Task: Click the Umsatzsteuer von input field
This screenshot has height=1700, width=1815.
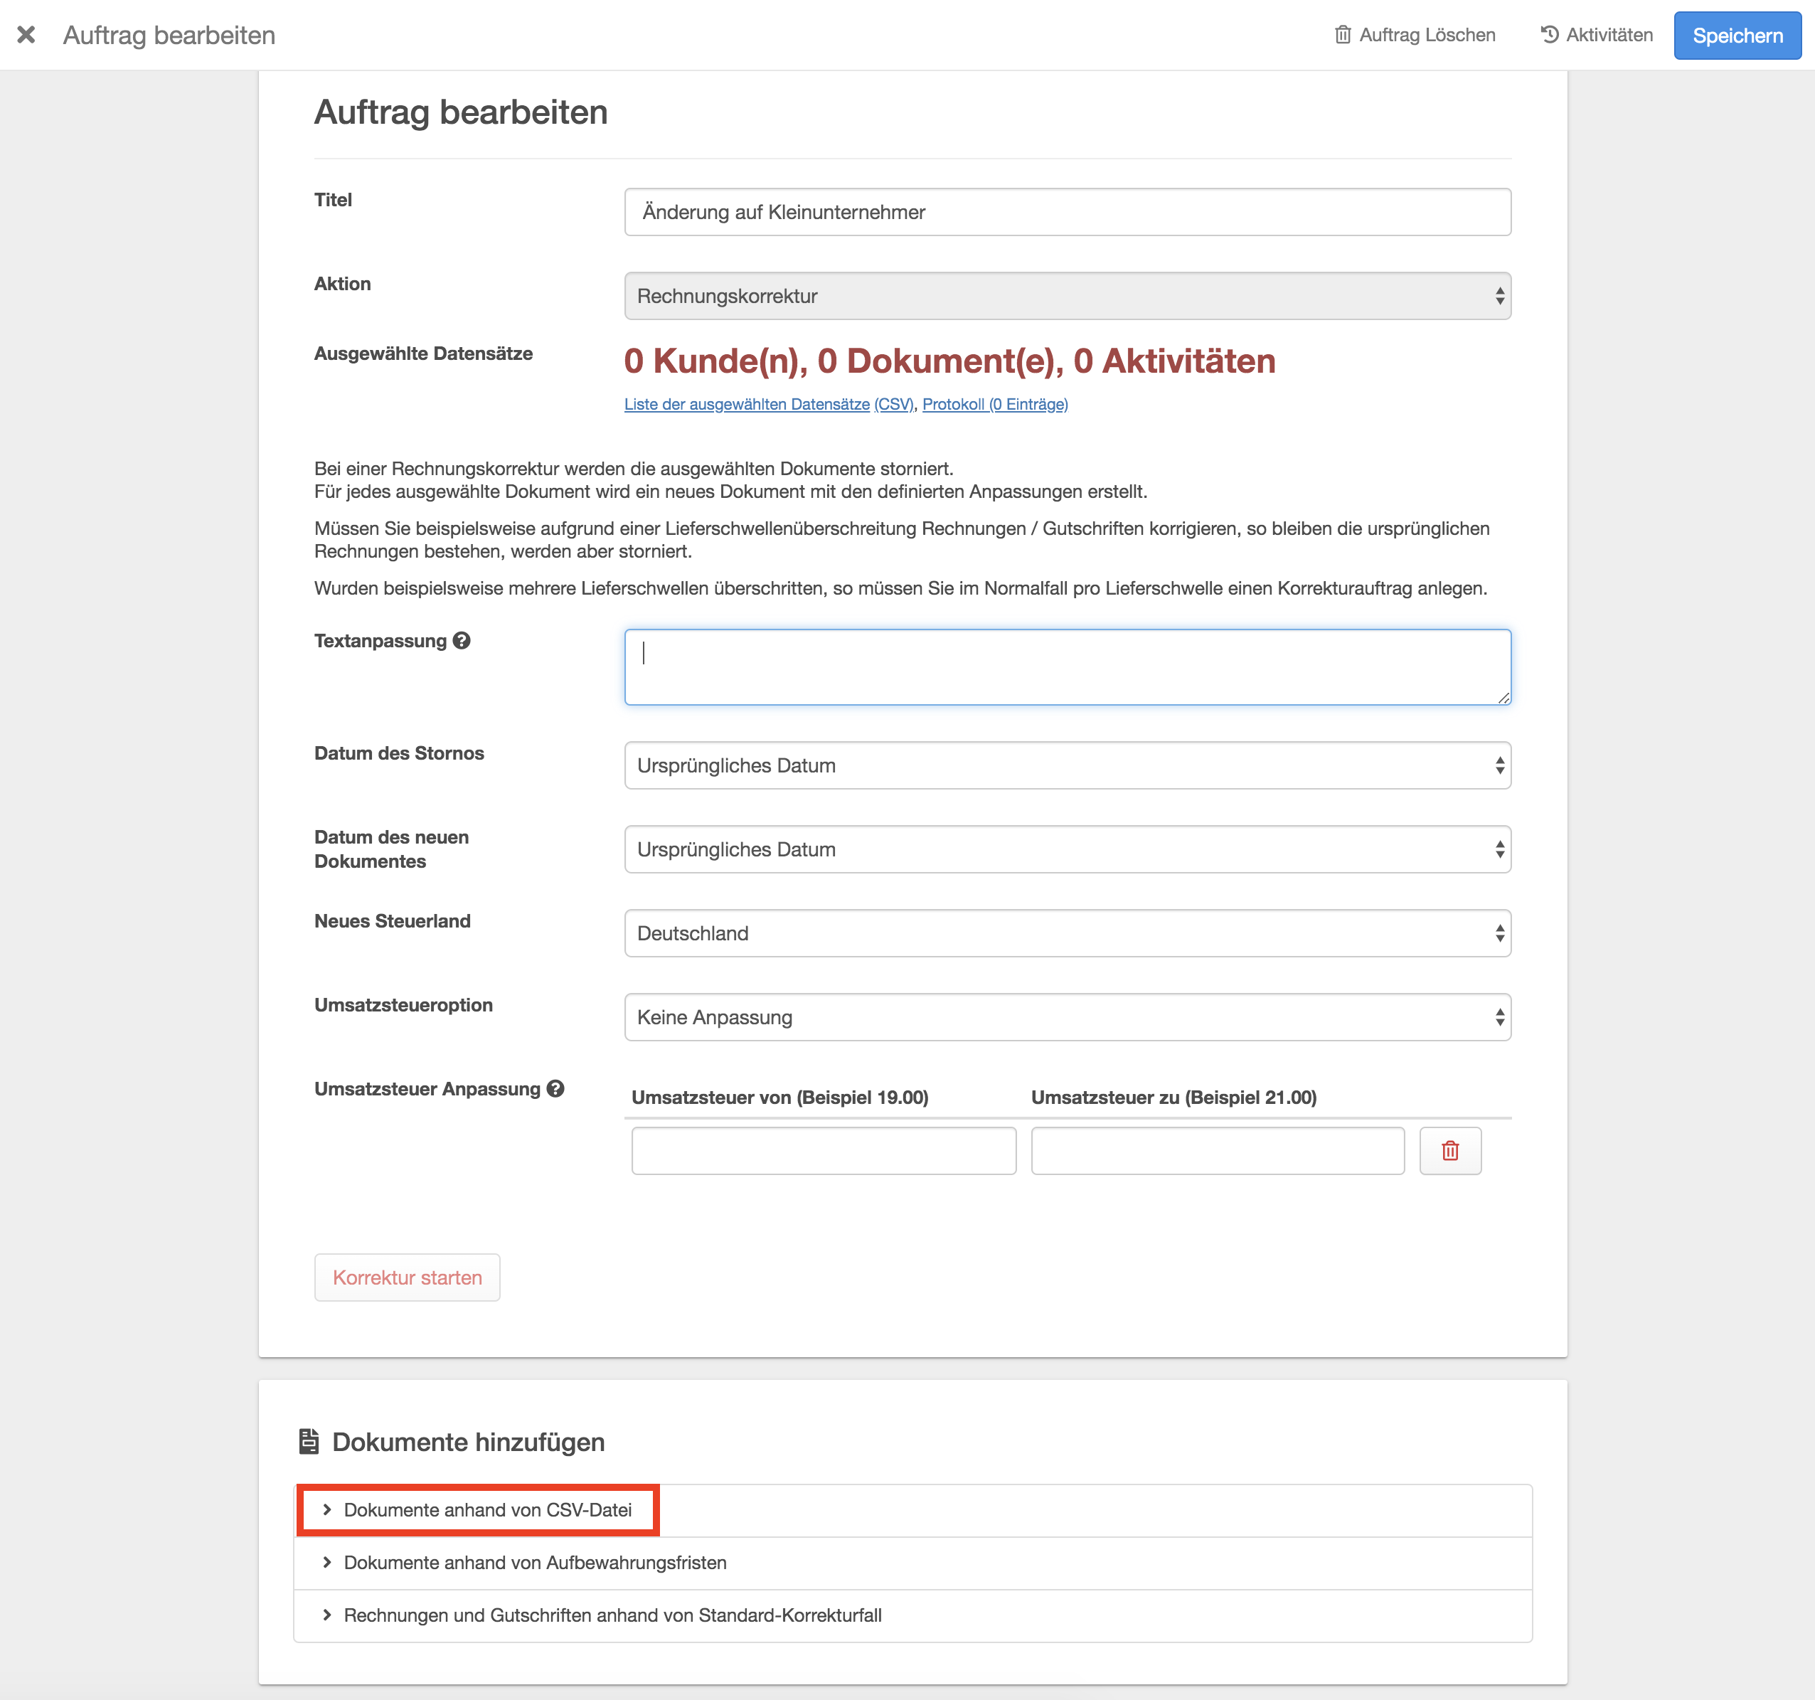Action: click(824, 1150)
